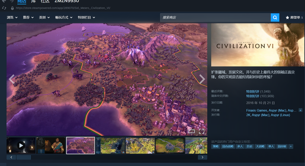
Task: Select the 大战略 tag
Action: click(260, 146)
